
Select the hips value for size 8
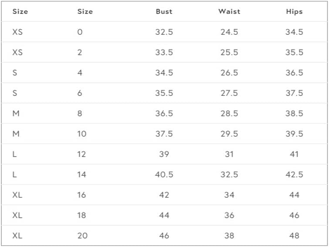[294, 113]
